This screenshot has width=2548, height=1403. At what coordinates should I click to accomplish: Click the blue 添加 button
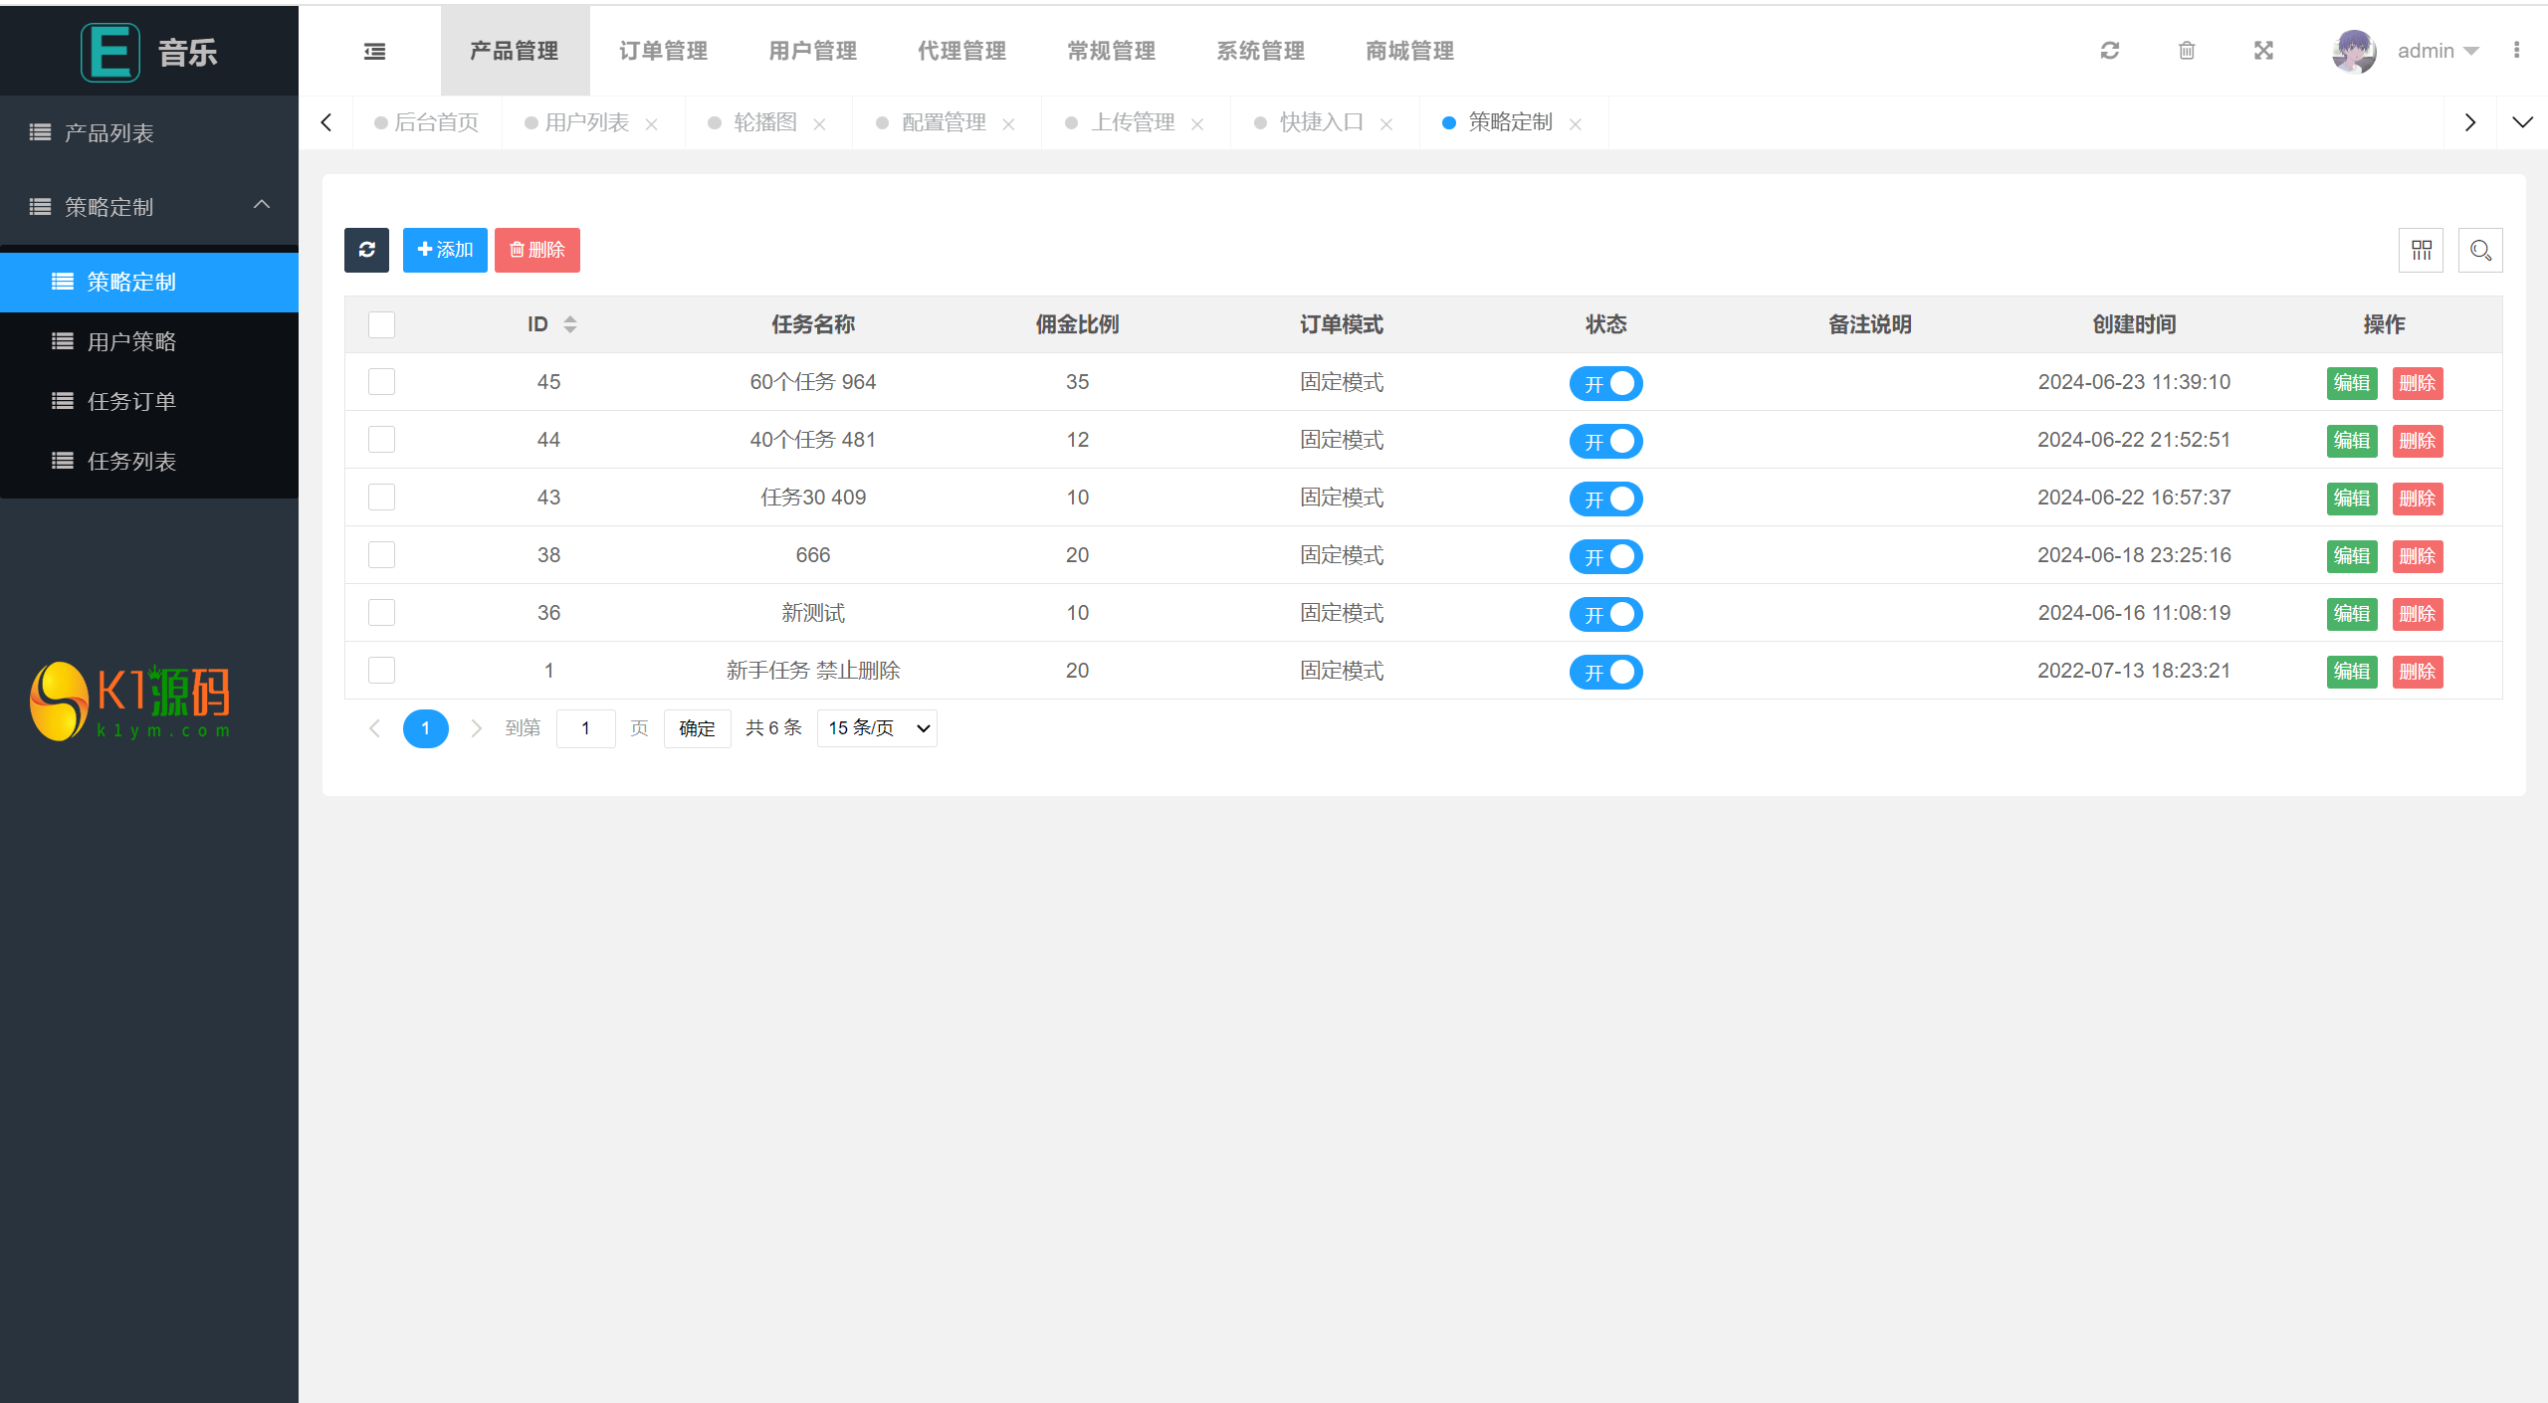pyautogui.click(x=445, y=250)
